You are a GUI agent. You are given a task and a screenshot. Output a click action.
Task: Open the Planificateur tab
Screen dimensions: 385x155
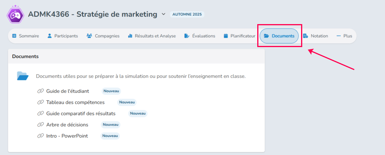[x=239, y=36]
